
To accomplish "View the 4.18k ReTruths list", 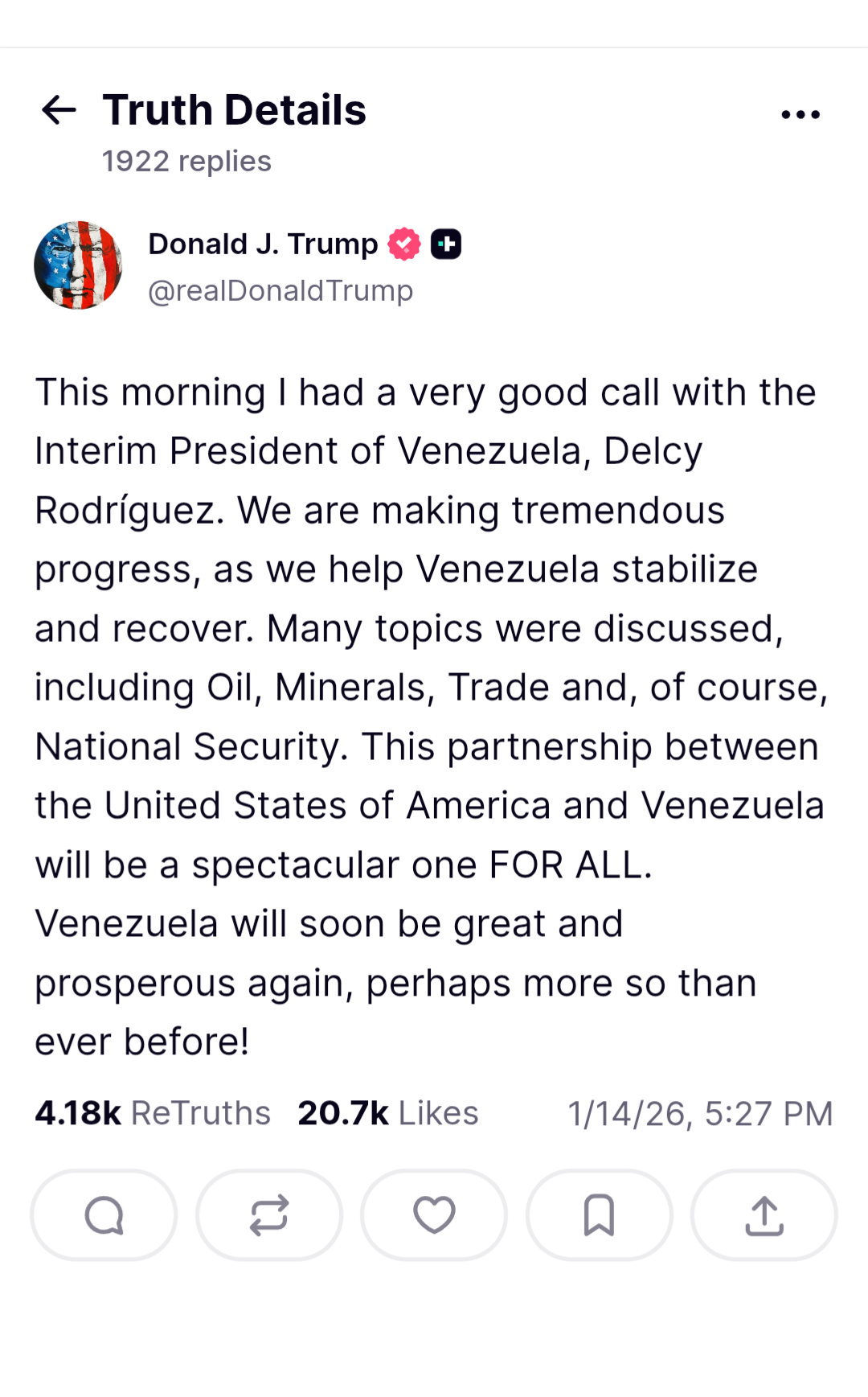I will 153,1113.
